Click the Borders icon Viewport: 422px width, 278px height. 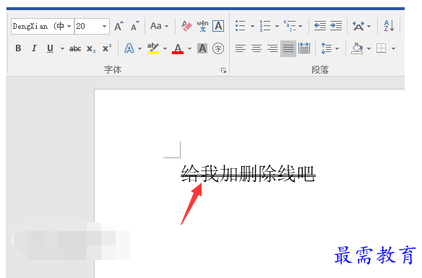(x=381, y=48)
